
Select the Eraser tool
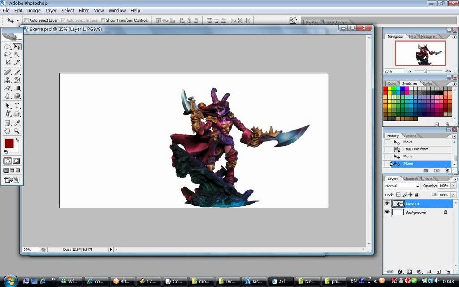point(8,88)
